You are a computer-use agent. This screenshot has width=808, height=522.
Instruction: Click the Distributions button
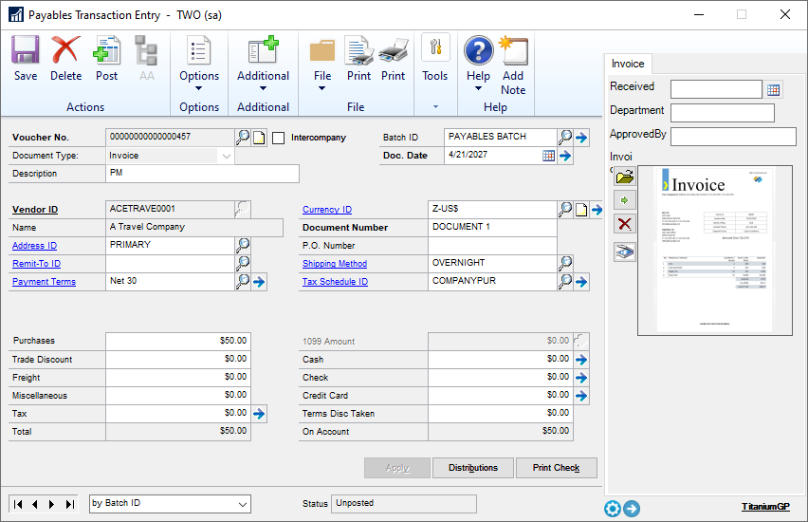pos(473,468)
